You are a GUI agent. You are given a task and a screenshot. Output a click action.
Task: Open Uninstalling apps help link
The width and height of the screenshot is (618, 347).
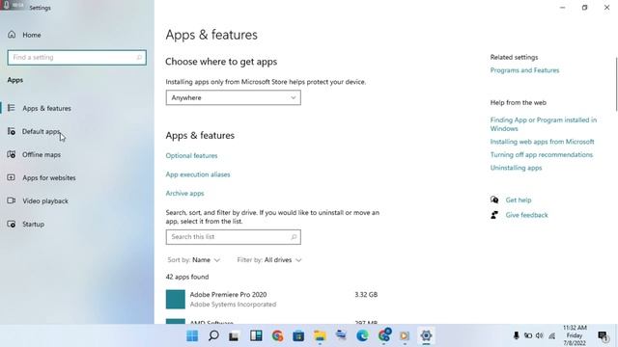click(516, 168)
